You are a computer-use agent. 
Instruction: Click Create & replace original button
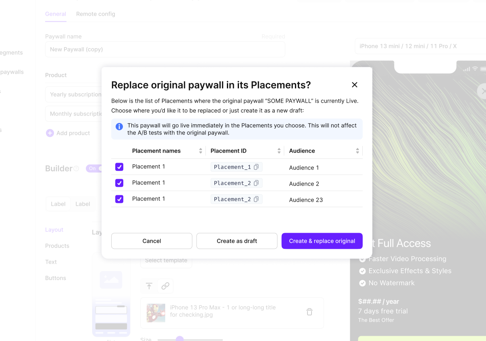tap(322, 241)
